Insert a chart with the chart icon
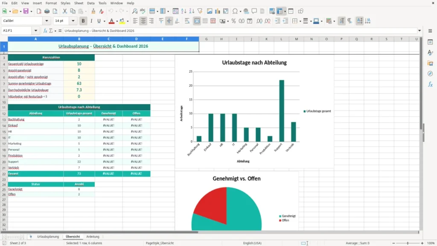This screenshot has height=246, width=437. [x=218, y=11]
